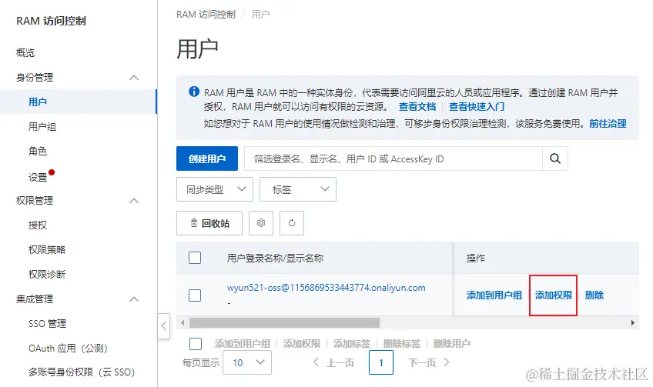Click 添加权限 link for wyun521-oss

[554, 295]
